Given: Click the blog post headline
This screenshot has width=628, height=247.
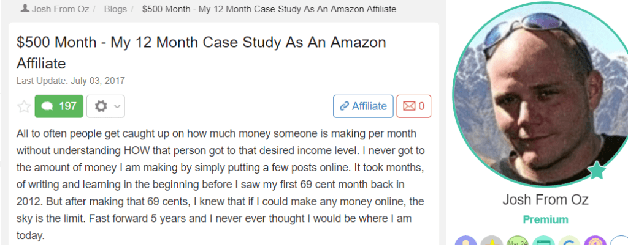Looking at the screenshot, I should click(201, 53).
